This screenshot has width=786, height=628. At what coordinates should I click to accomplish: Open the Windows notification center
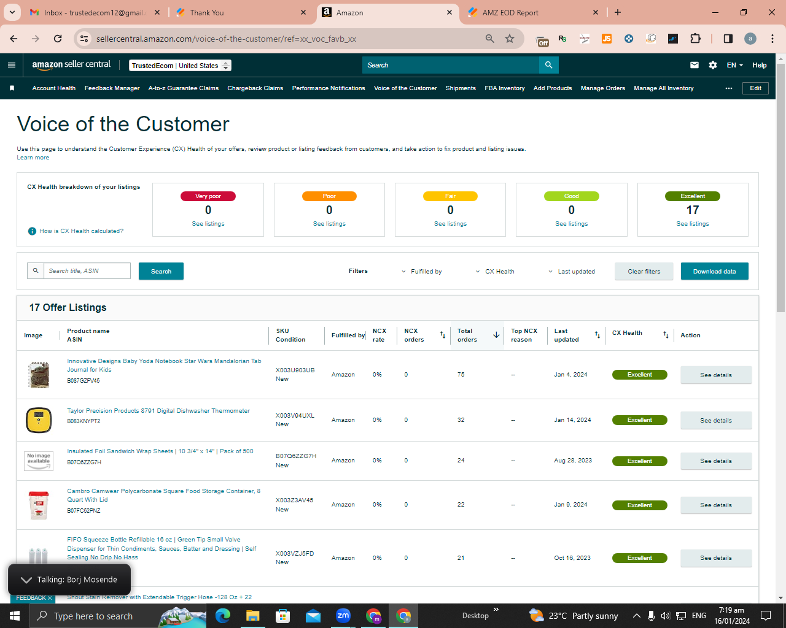click(766, 616)
